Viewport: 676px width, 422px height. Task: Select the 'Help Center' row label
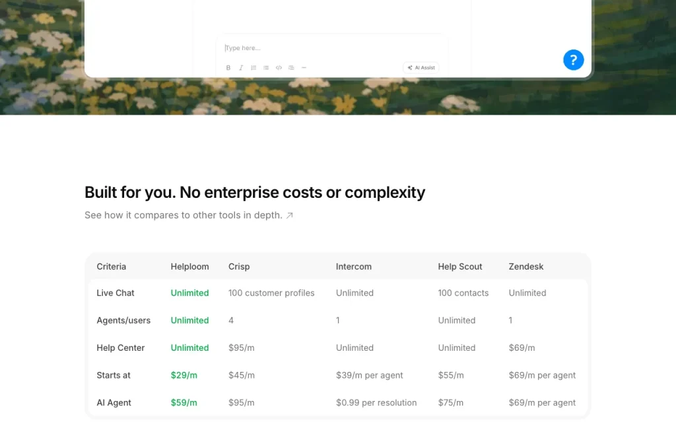121,348
